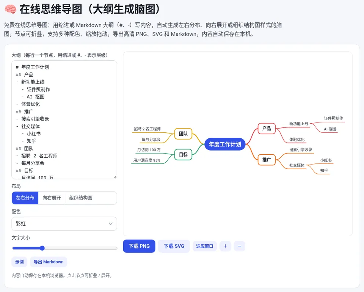The image size is (364, 292).
Task: Click the 年度工作计划 root node
Action: tap(225, 144)
